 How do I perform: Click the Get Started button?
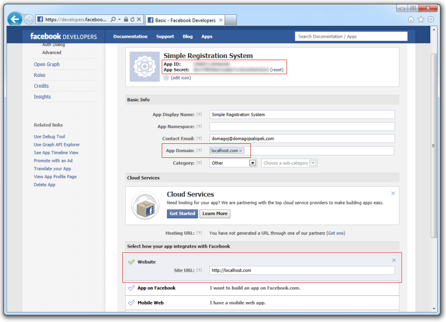182,214
